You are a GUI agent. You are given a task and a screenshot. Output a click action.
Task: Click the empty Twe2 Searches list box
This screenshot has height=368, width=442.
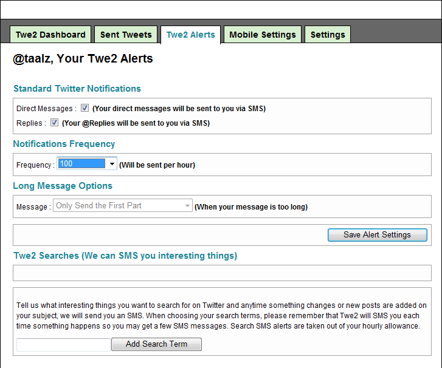pyautogui.click(x=222, y=273)
